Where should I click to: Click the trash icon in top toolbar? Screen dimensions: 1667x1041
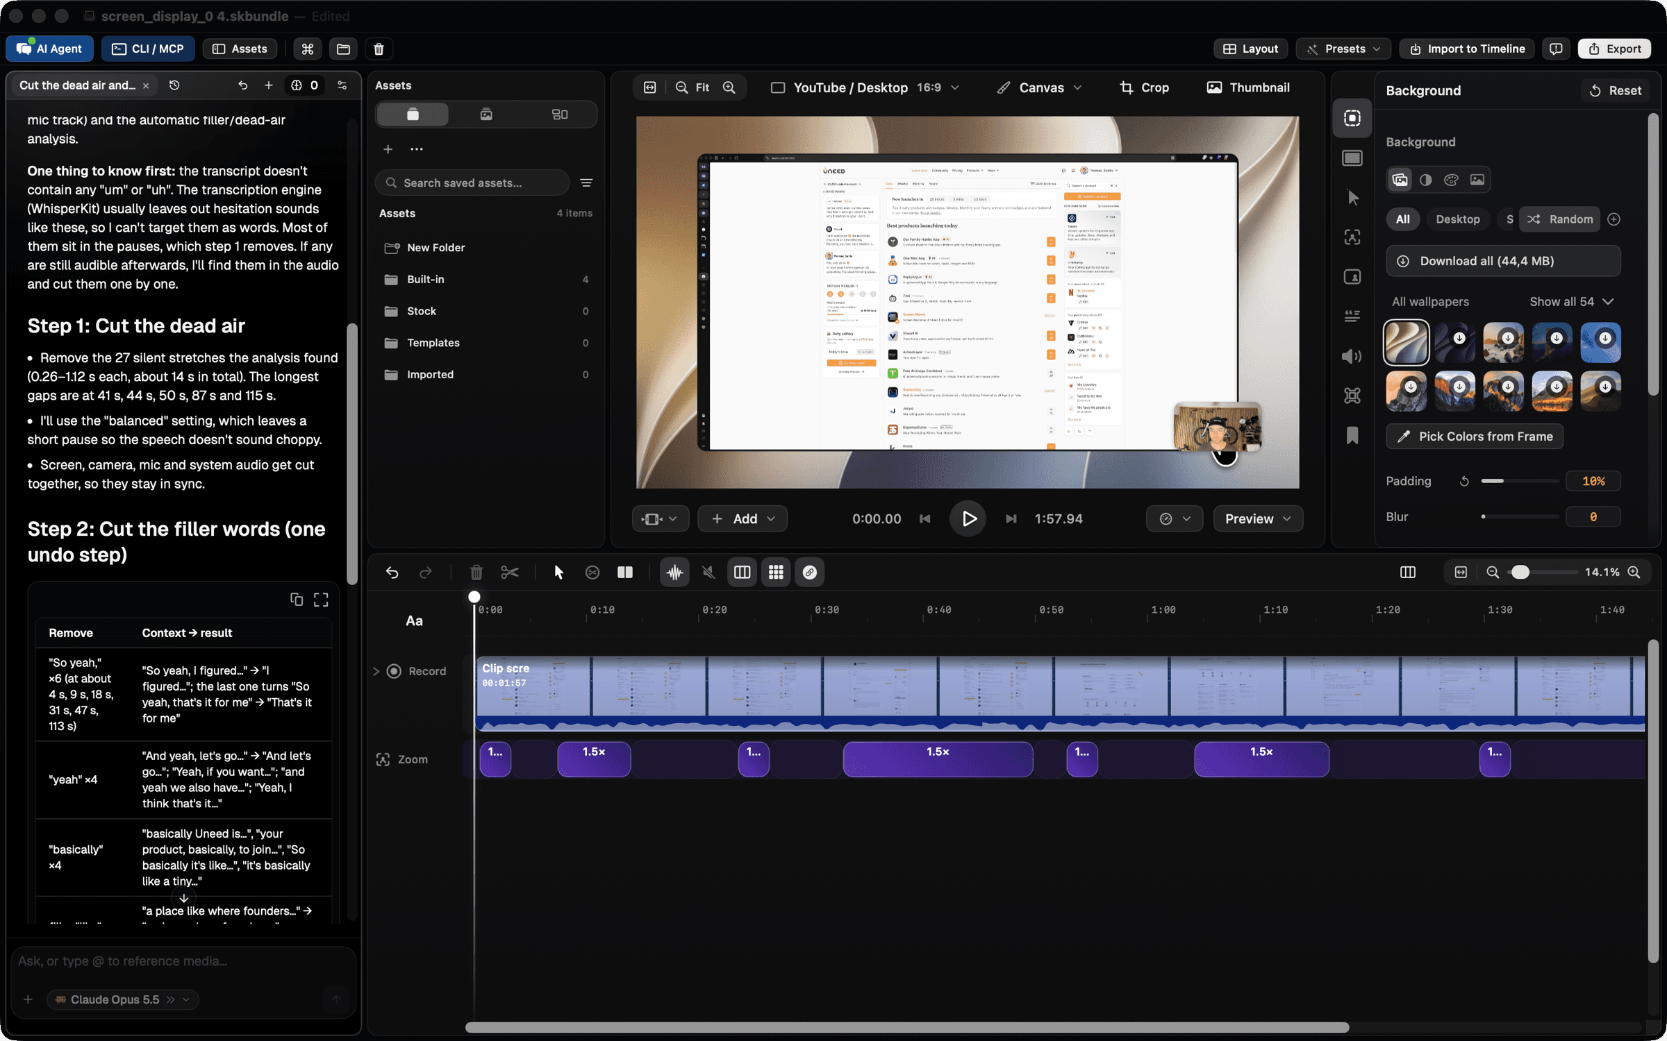(x=379, y=49)
